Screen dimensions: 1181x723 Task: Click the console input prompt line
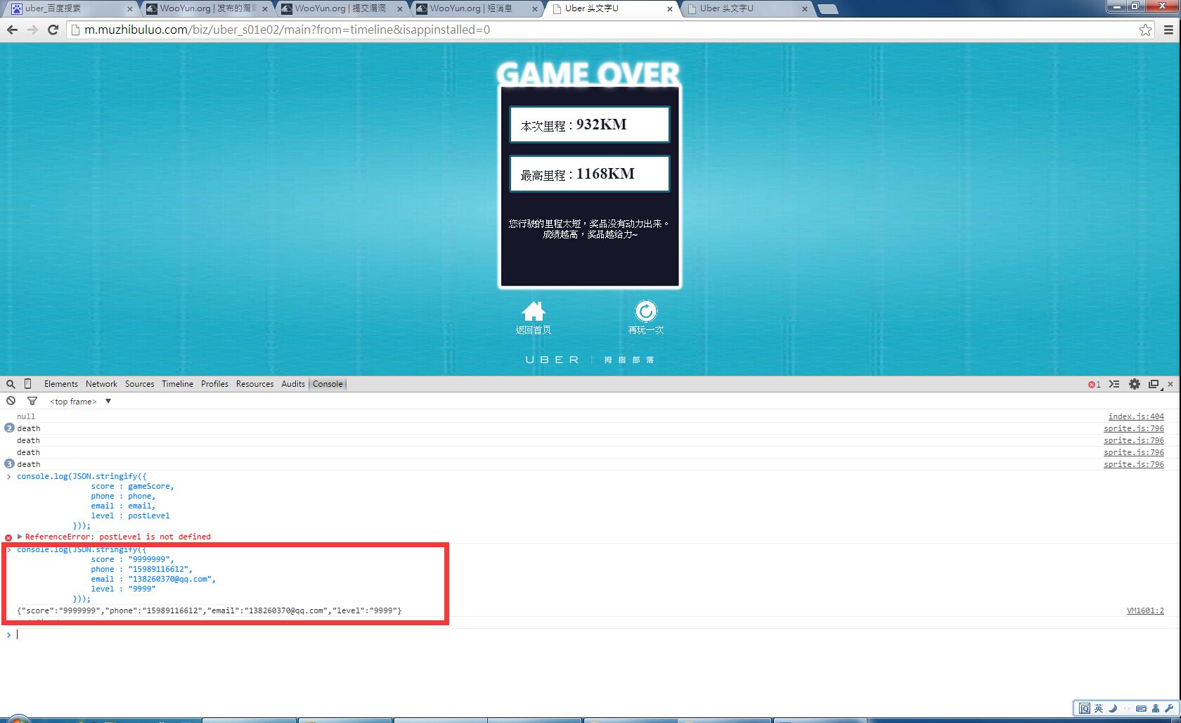coord(590,634)
